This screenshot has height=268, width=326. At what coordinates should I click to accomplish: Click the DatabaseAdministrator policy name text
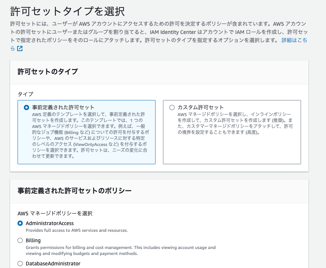(x=53, y=264)
